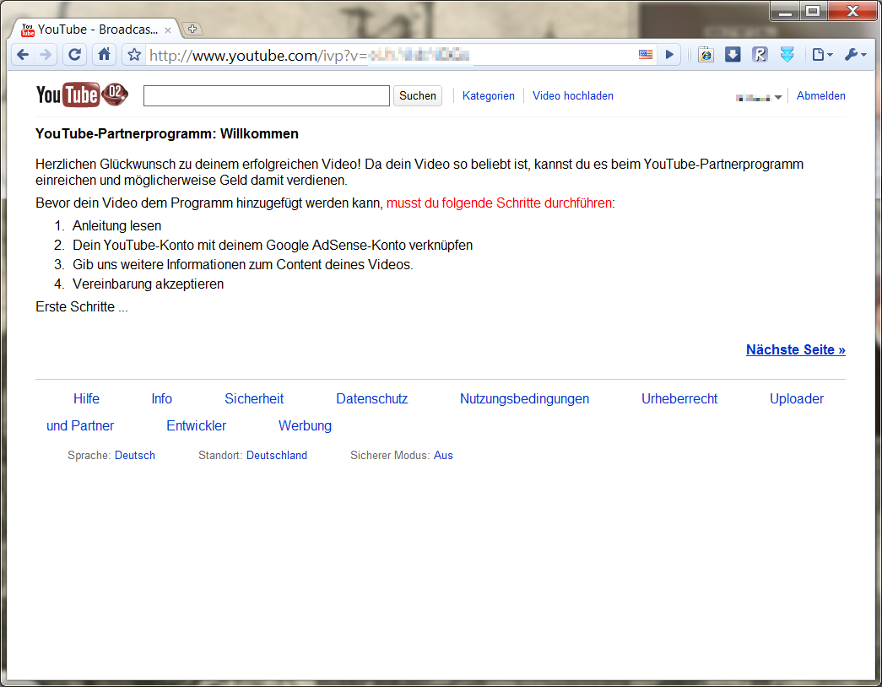
Task: Click the blue layered arrow extension icon
Action: click(787, 55)
